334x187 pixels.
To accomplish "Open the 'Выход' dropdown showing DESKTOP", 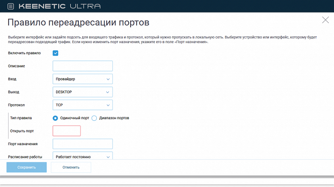I will 83,92.
